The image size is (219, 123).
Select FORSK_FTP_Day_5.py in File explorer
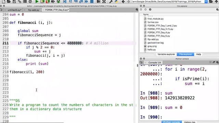click(x=159, y=36)
